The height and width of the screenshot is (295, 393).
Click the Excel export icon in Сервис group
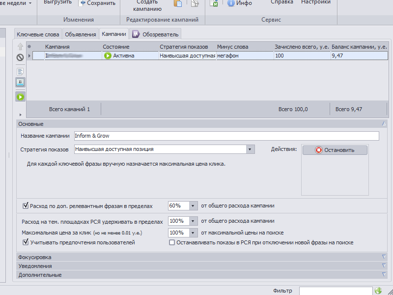[214, 3]
